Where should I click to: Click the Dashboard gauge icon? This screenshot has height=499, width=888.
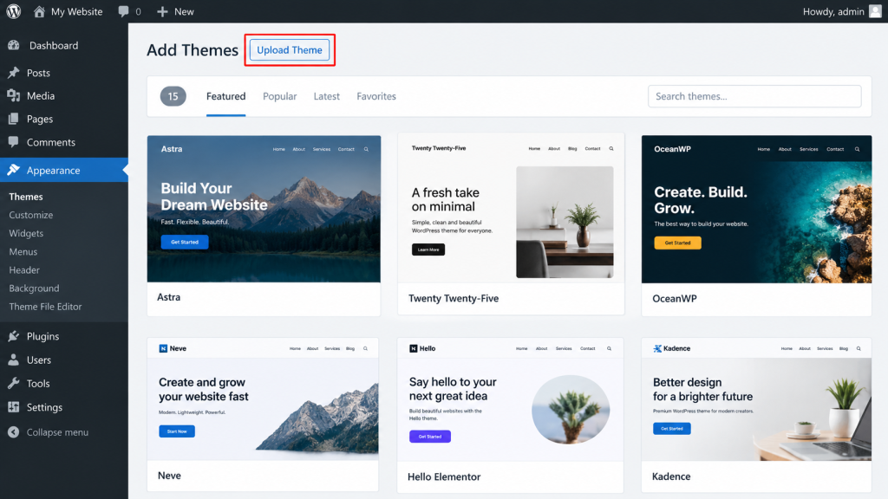(14, 45)
